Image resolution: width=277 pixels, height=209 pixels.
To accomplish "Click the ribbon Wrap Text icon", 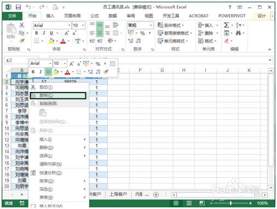I will [x=116, y=25].
